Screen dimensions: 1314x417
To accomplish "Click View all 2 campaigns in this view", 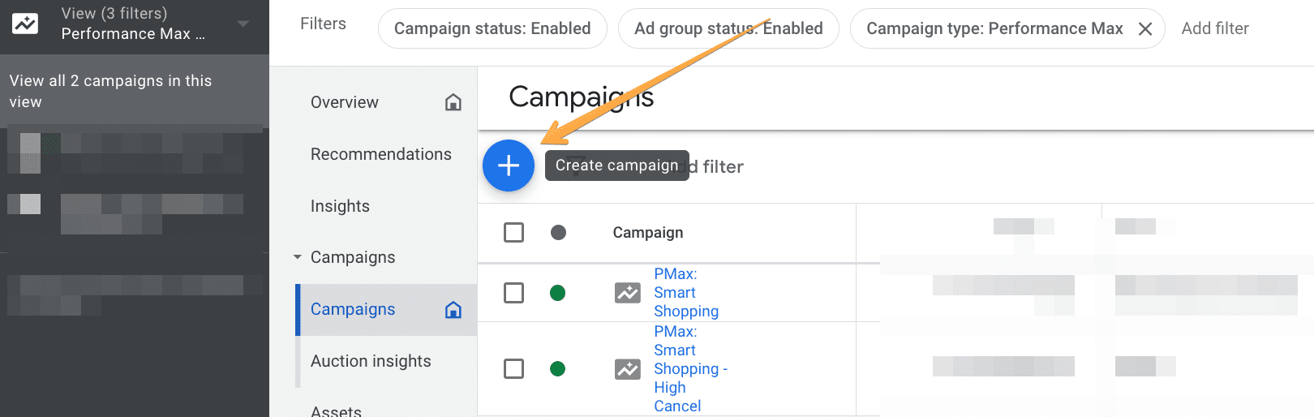I will click(110, 91).
